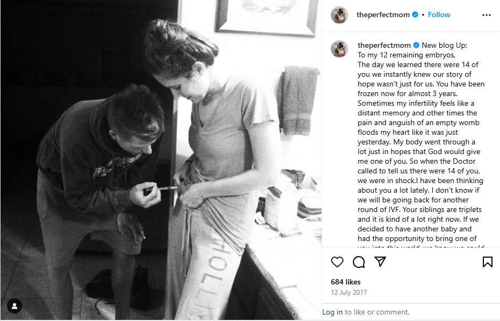500x321 pixels.
Task: View the 684 likes list
Action: 345,282
